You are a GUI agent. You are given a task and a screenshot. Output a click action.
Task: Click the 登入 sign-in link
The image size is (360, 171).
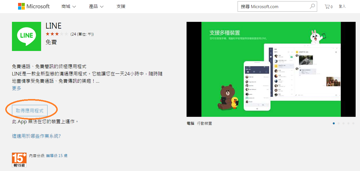(342, 6)
